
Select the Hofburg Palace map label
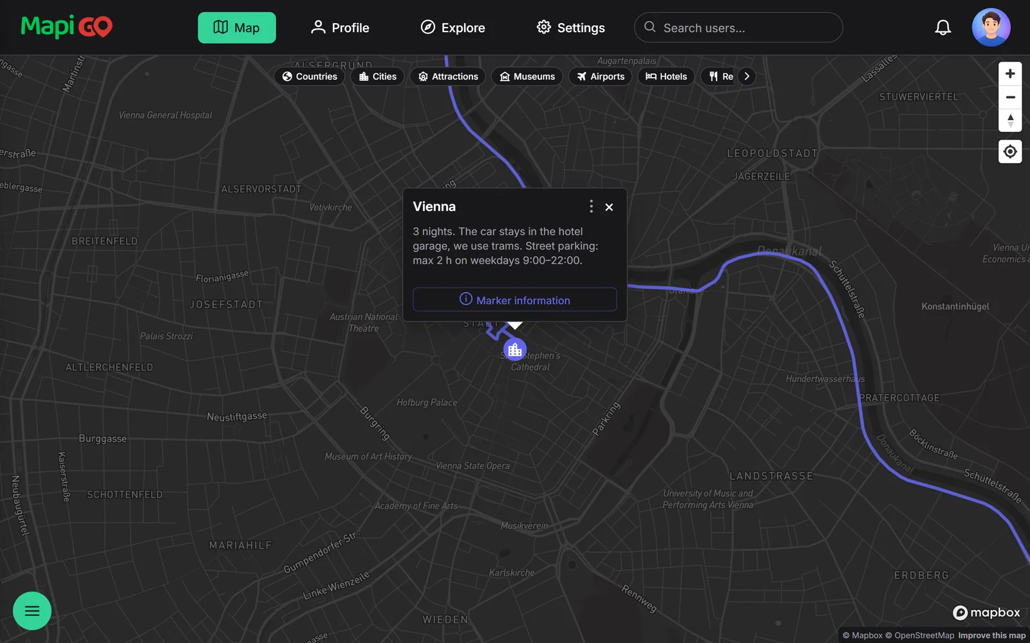pos(427,403)
